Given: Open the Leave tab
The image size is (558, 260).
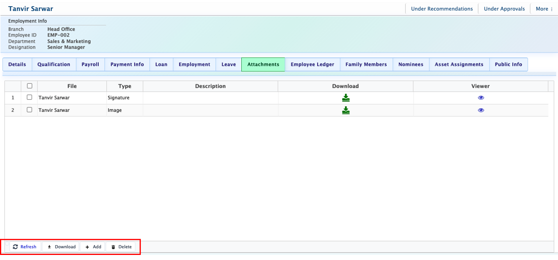Looking at the screenshot, I should click(229, 65).
